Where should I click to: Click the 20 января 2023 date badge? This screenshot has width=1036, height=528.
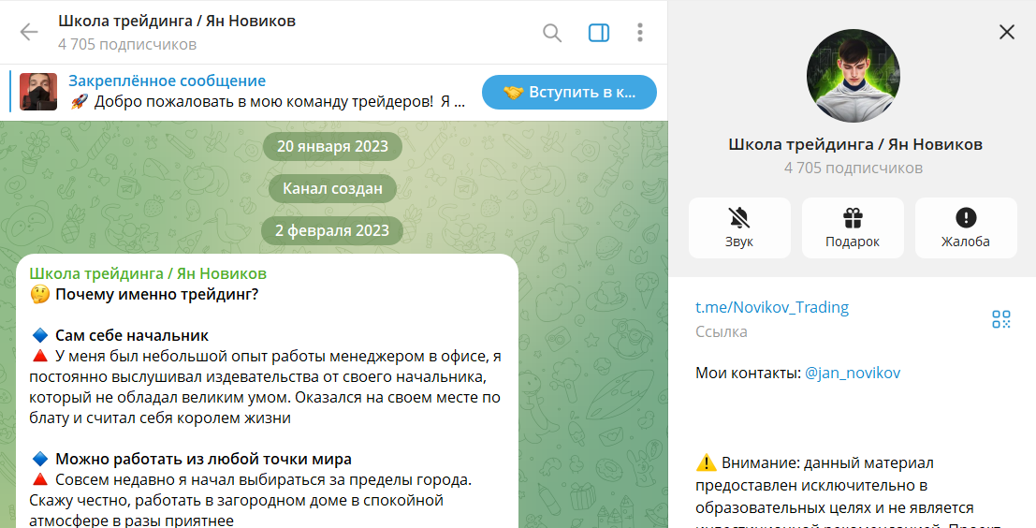tap(332, 146)
